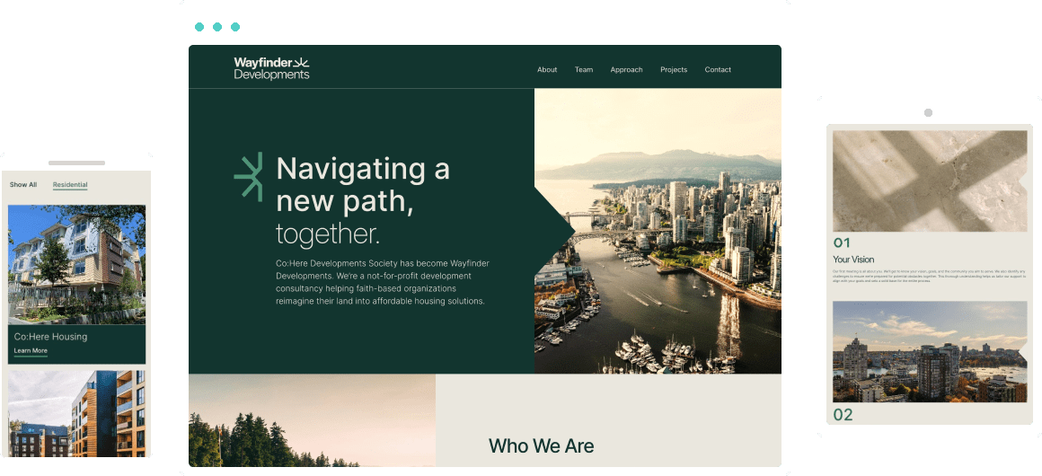
Task: Open the Co:Here Housing building photo
Action: [76, 265]
